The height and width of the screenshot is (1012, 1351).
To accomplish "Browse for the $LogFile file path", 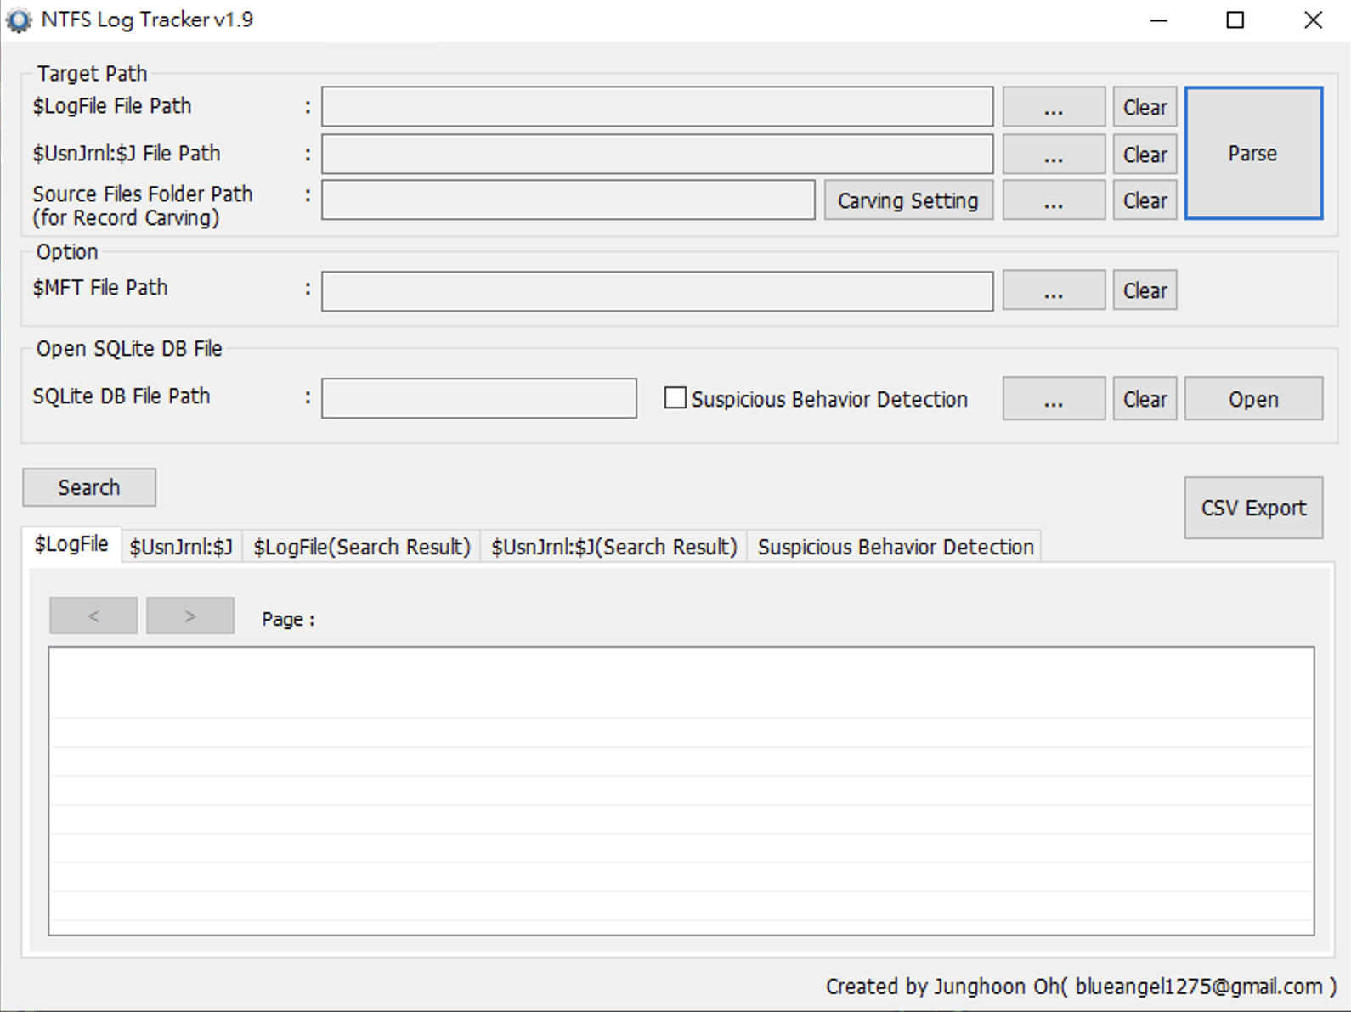I will 1053,107.
